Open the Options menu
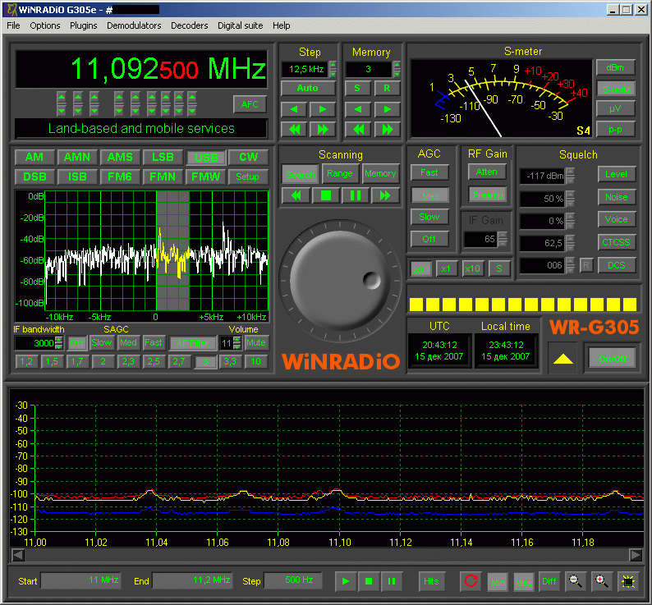The image size is (652, 605). coord(45,25)
